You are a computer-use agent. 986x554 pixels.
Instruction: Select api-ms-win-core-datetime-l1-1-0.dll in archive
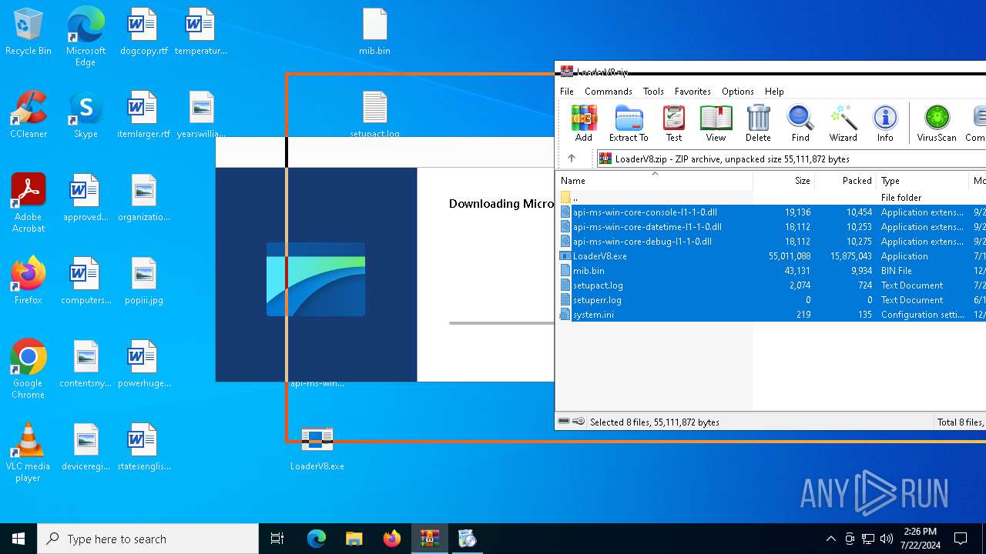pos(770,227)
